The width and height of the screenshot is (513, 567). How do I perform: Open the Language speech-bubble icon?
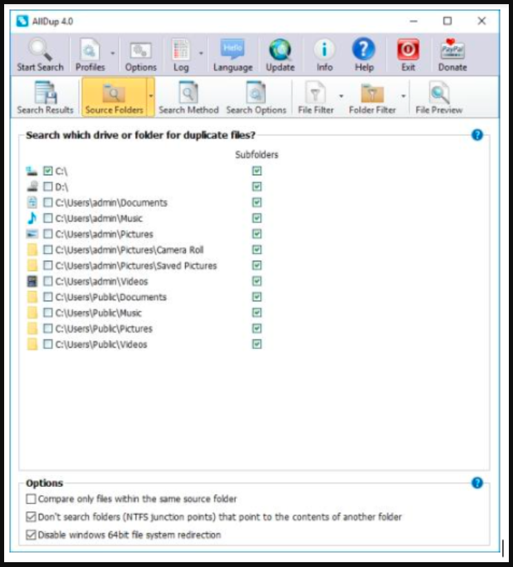(232, 49)
